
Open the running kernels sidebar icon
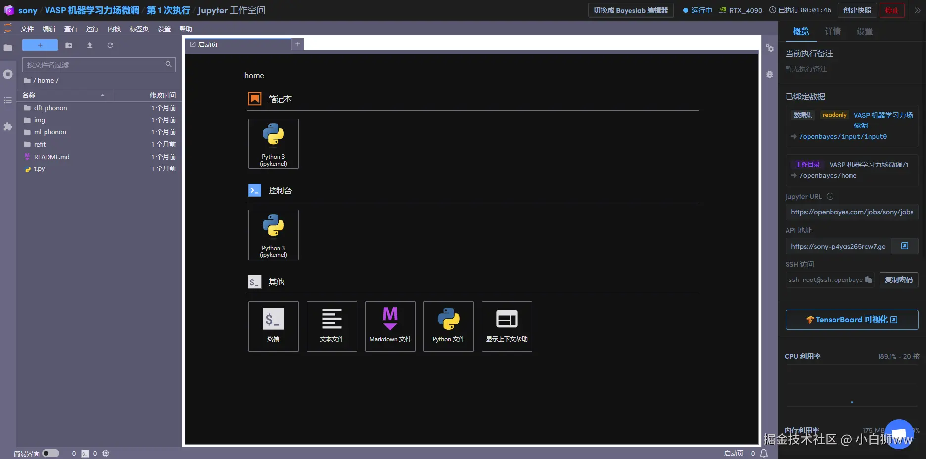coord(8,74)
